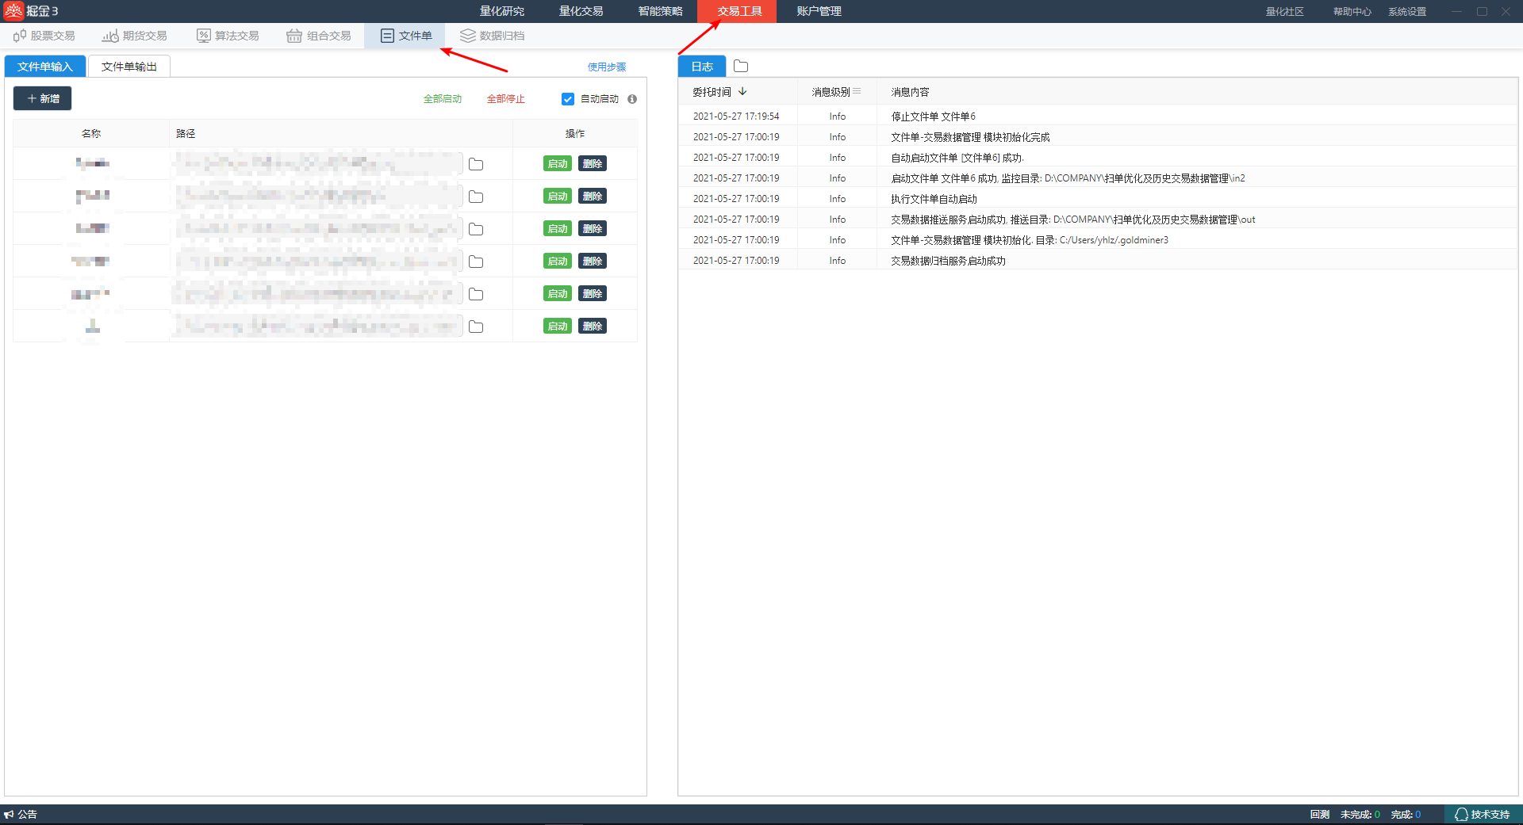Screen dimensions: 1523x825
Task: Open log folder icon next to 日志
Action: [741, 67]
